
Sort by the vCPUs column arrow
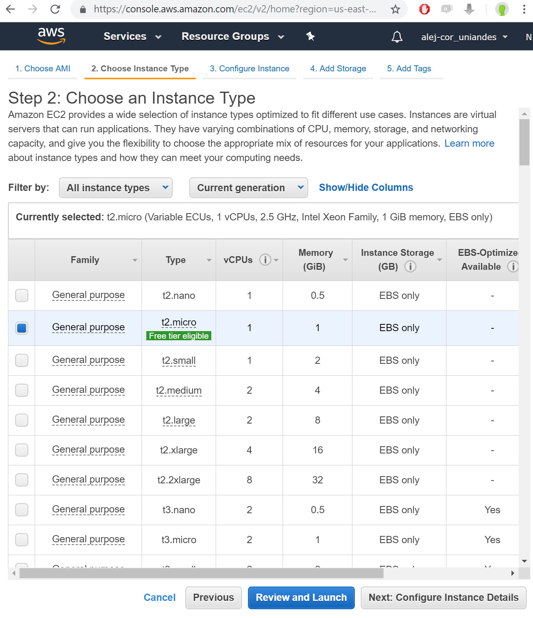pyautogui.click(x=276, y=260)
